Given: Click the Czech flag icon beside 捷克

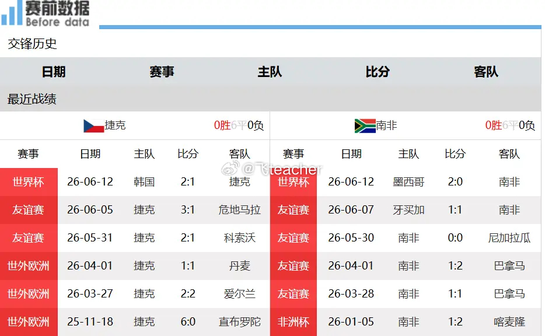Looking at the screenshot, I should point(94,126).
